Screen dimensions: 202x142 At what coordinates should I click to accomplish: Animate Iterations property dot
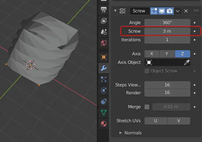[x=194, y=40]
